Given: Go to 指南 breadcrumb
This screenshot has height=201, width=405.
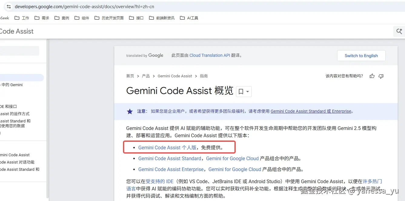Looking at the screenshot, I should pyautogui.click(x=204, y=76).
